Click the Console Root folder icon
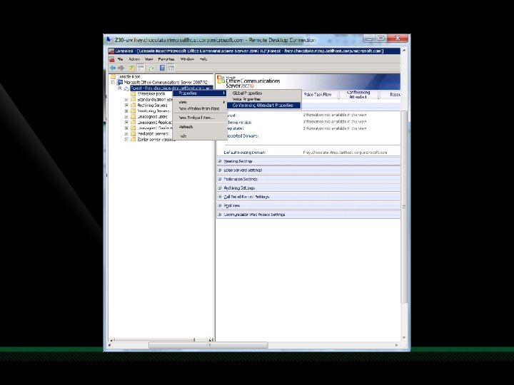This screenshot has width=514, height=385. pos(114,76)
